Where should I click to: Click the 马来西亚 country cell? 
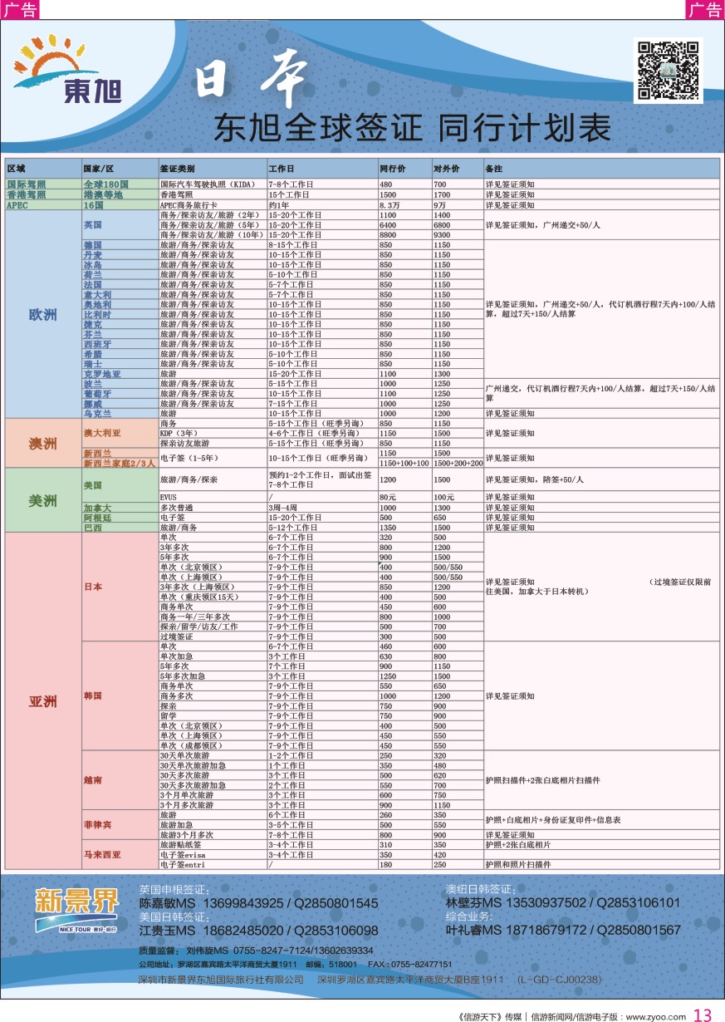click(120, 855)
